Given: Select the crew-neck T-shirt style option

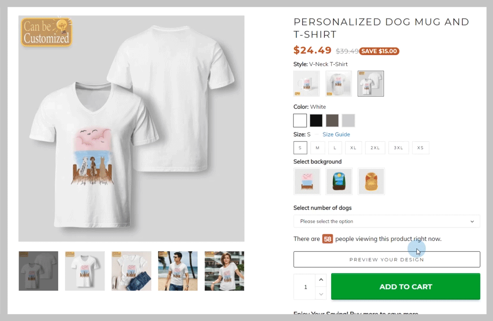Looking at the screenshot, I should click(x=339, y=84).
